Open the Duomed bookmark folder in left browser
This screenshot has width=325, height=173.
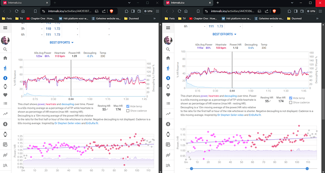coord(131,18)
